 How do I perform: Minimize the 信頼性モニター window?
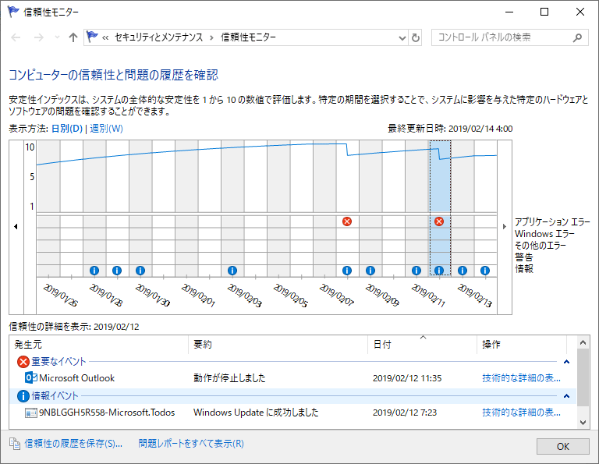[x=509, y=12]
